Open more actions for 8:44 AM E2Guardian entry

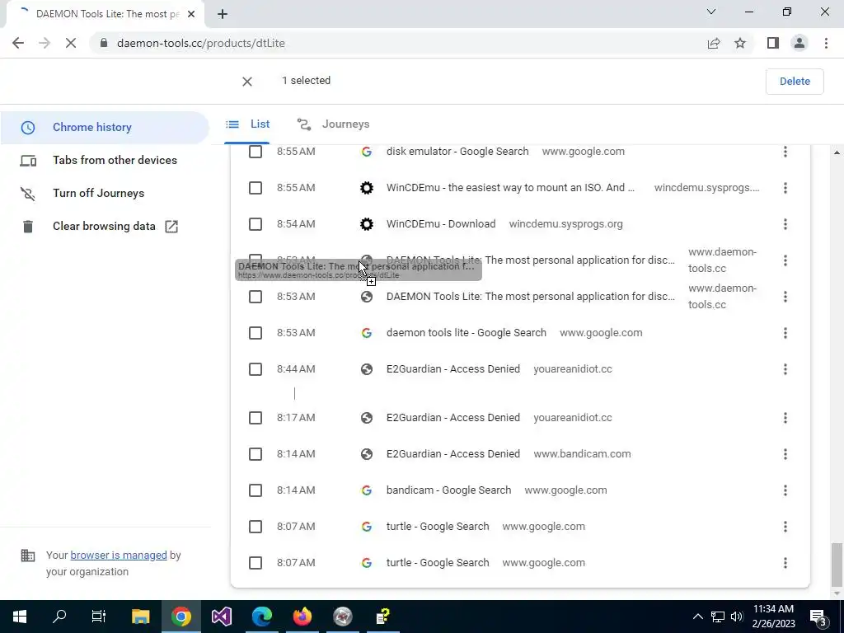point(785,369)
